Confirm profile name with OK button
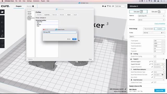This screenshot has width=167, height=94. pos(74,39)
